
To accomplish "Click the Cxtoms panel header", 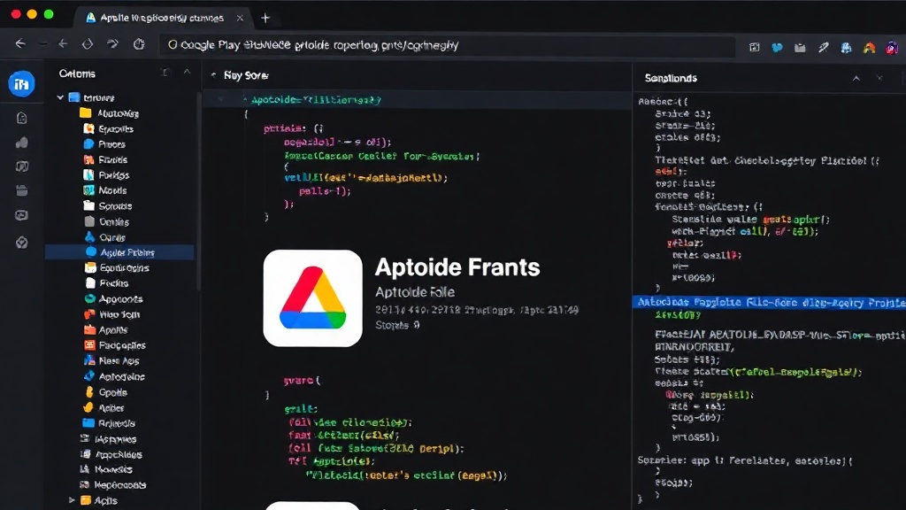I will [x=77, y=73].
